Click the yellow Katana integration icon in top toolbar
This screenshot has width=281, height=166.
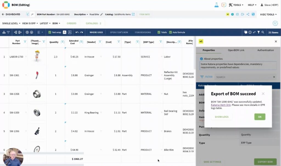coord(227,14)
